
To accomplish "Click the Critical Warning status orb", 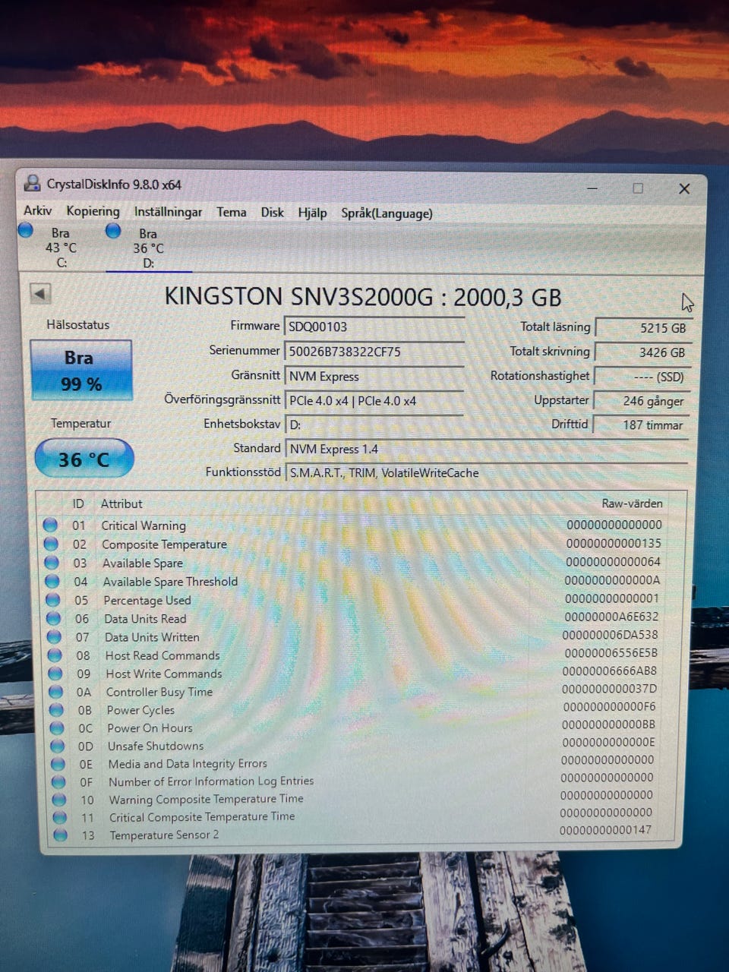I will pyautogui.click(x=51, y=525).
